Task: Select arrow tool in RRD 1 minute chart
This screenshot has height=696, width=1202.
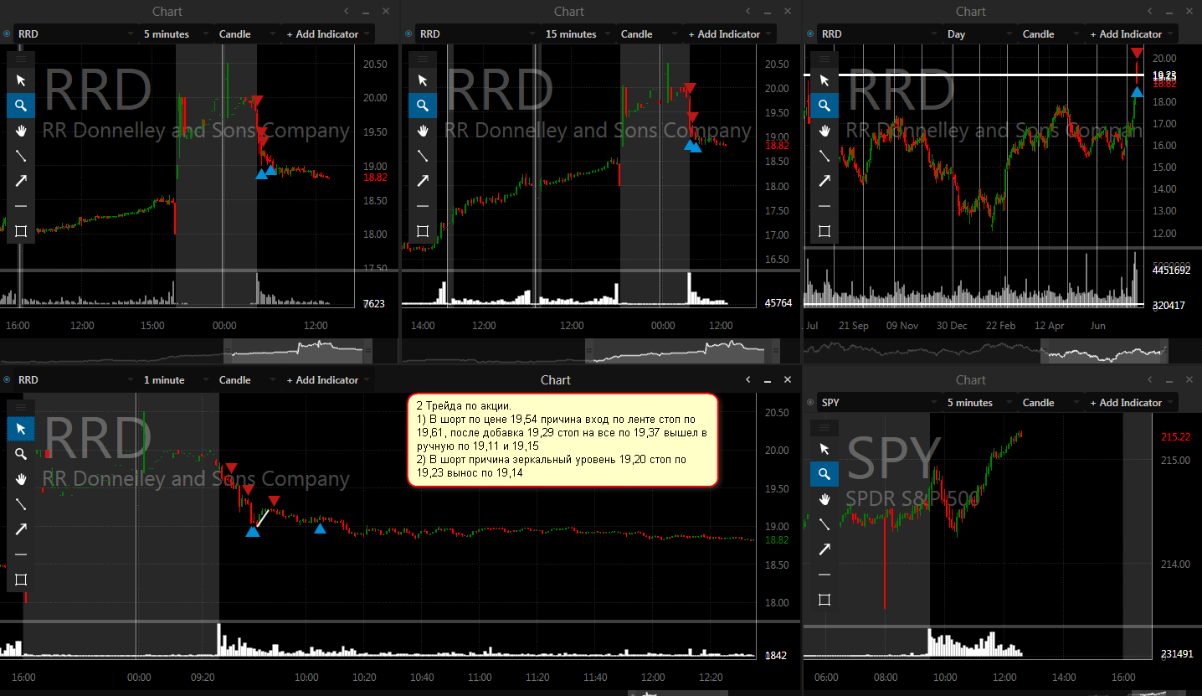Action: pos(21,529)
